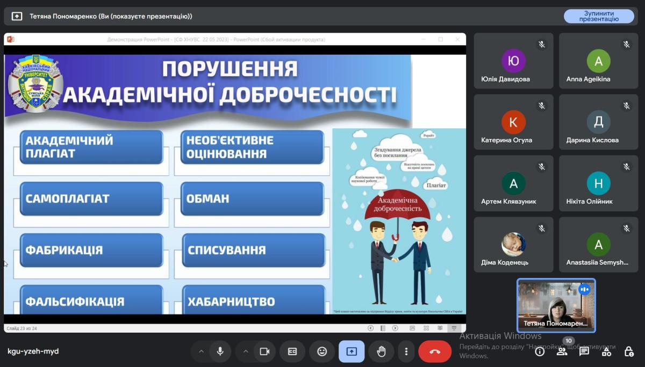This screenshot has width=645, height=367.
Task: Click ФАЛЬСИФІКАЦІЯ slide button
Action: [91, 299]
